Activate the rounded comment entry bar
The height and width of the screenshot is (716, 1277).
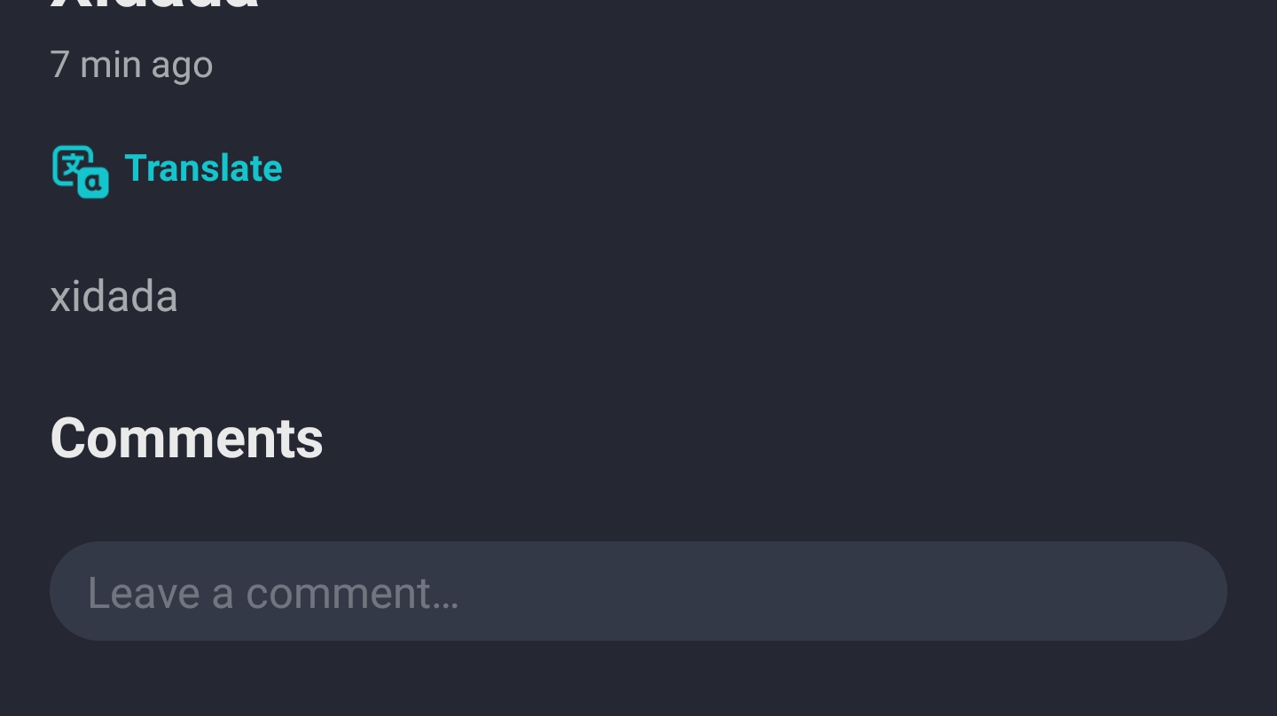pos(638,591)
